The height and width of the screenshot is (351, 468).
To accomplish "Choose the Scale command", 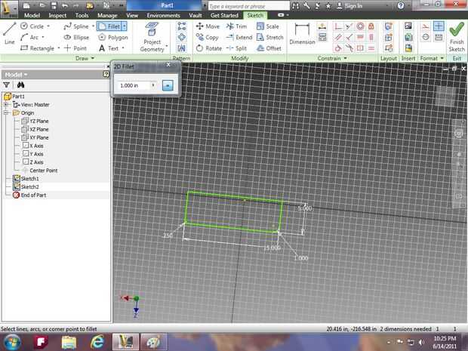I will coord(268,26).
